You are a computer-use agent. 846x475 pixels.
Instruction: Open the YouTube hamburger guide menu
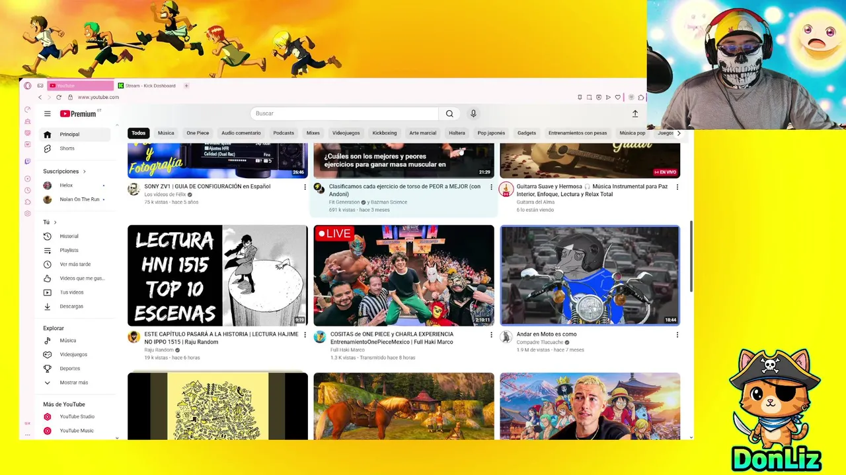pos(47,113)
